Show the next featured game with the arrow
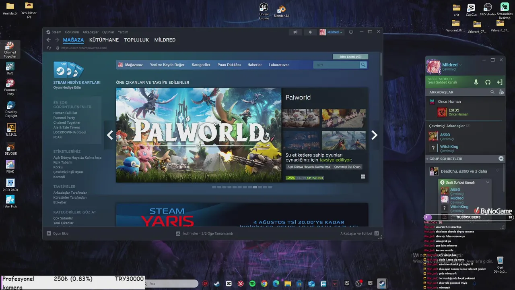 click(x=374, y=135)
